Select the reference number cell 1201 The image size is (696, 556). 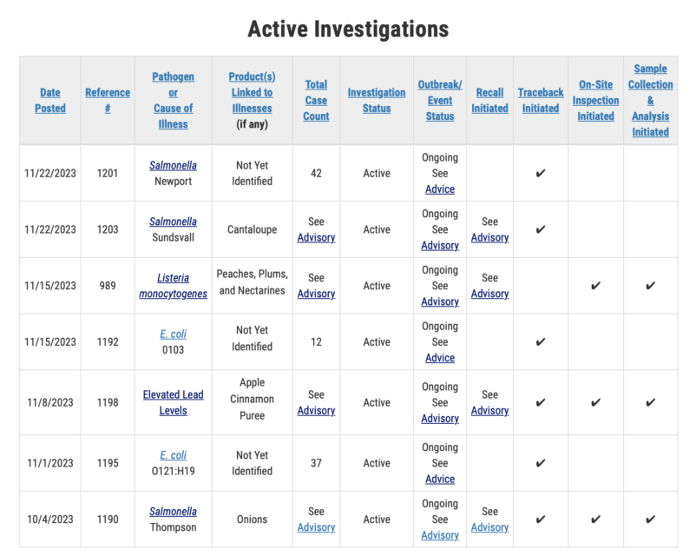[108, 174]
